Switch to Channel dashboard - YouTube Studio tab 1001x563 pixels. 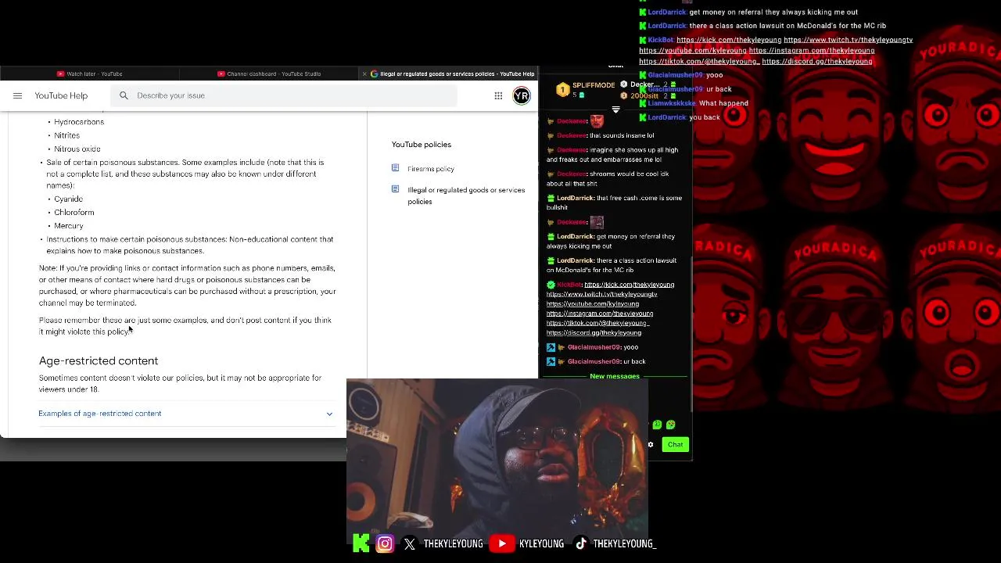pyautogui.click(x=268, y=74)
